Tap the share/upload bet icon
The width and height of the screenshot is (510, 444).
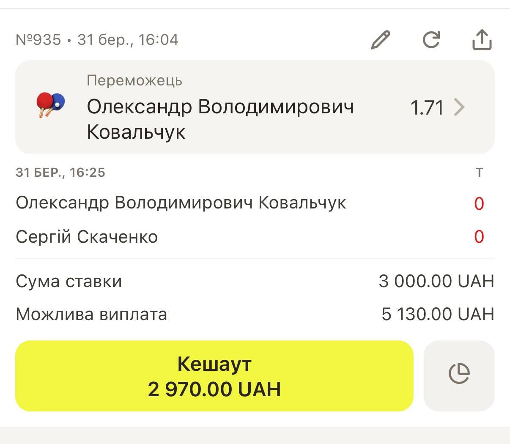coord(482,40)
